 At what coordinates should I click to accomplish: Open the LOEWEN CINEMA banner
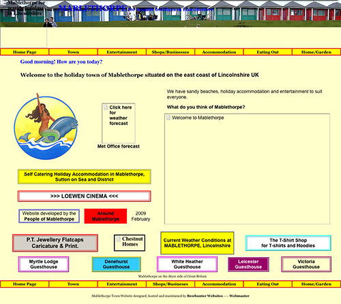pos(85,196)
